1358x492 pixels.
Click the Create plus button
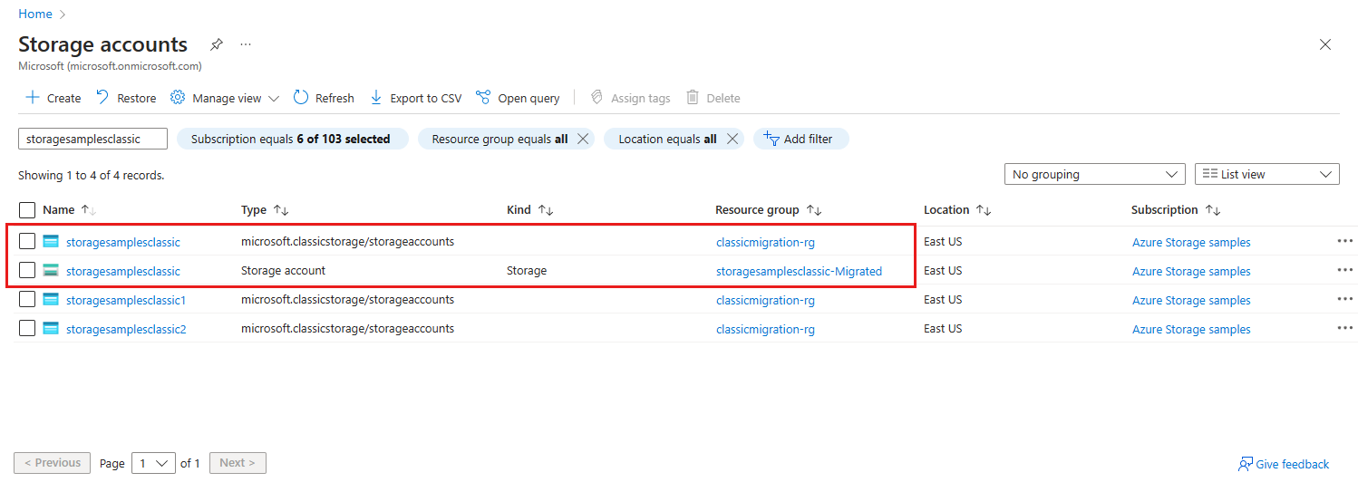click(x=53, y=98)
